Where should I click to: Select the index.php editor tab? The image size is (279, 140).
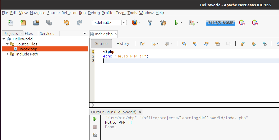(x=104, y=34)
